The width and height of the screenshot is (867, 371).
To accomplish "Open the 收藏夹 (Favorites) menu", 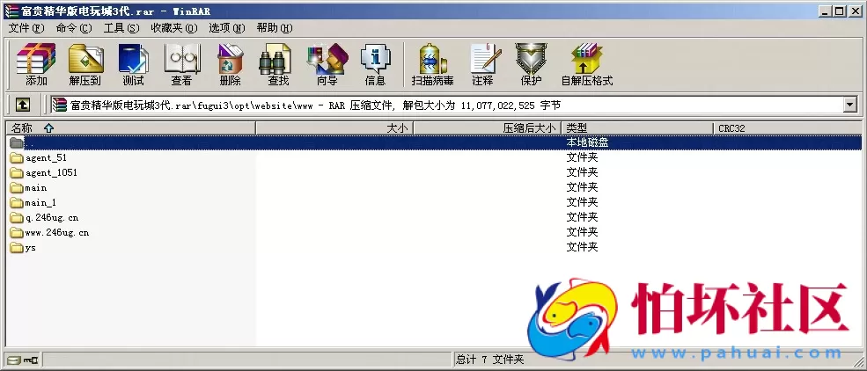I will [x=174, y=27].
